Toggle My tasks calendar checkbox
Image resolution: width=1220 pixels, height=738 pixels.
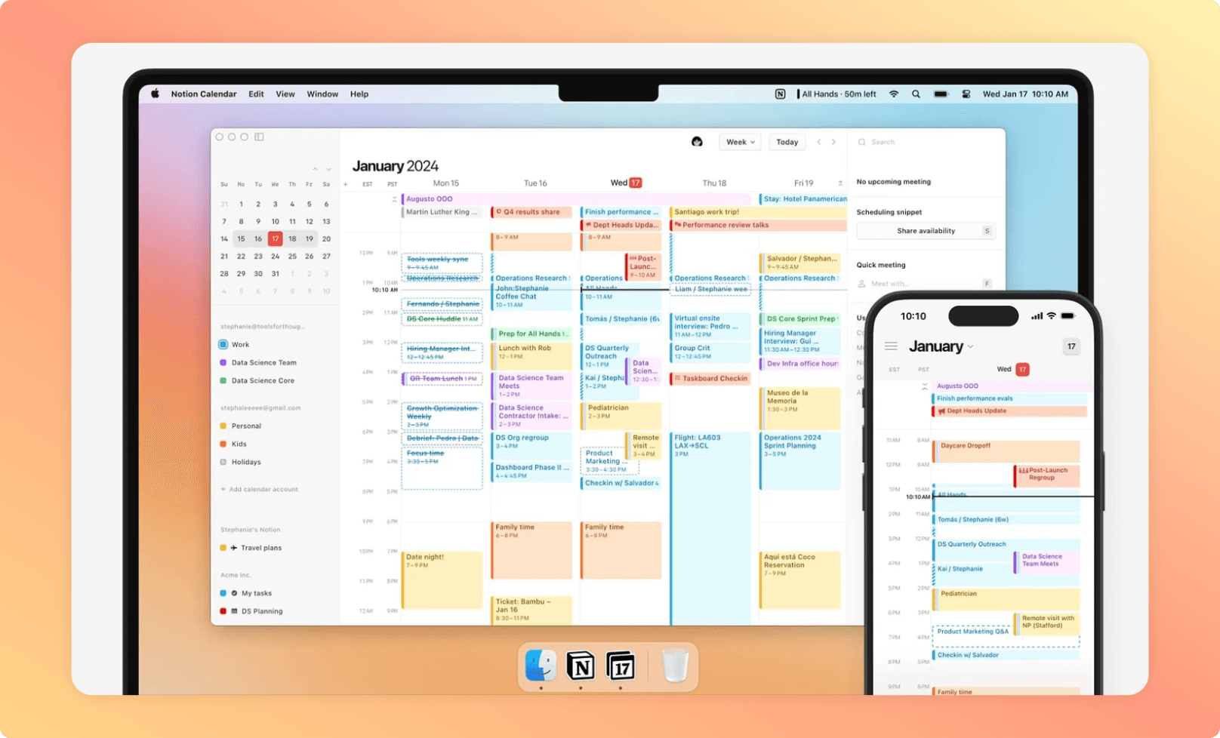click(x=223, y=593)
